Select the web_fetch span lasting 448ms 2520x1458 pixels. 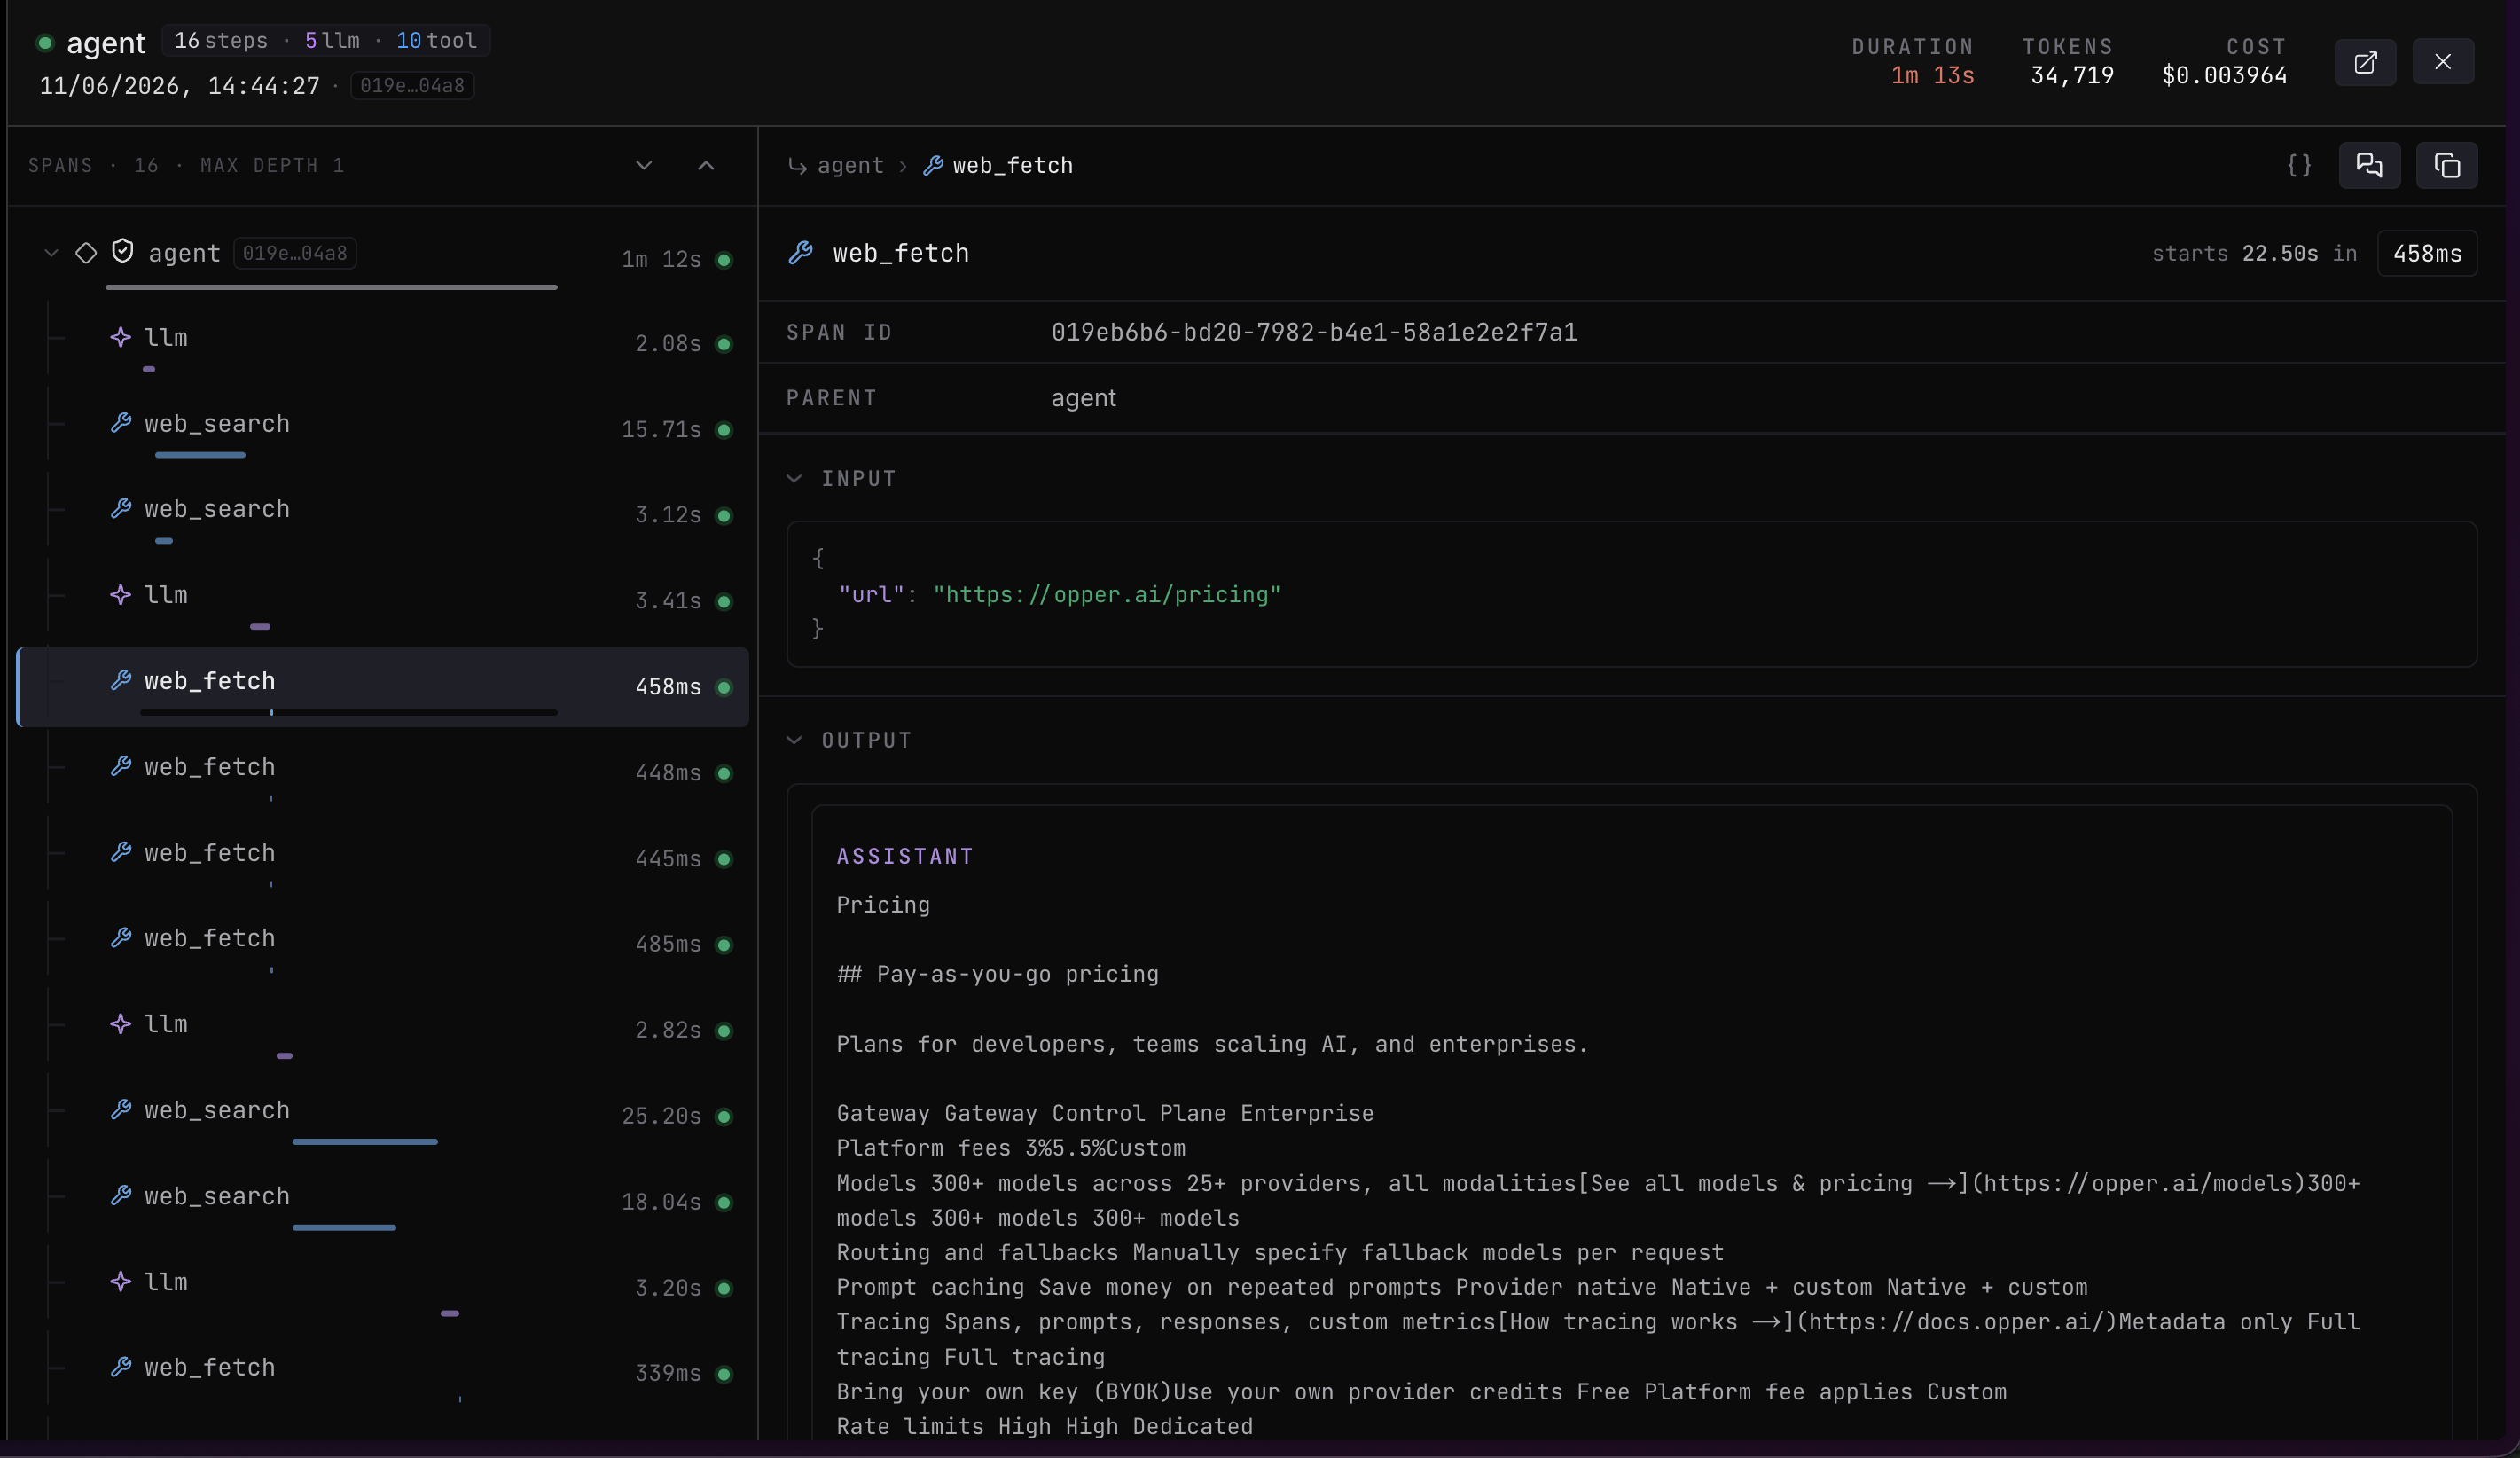tap(383, 773)
